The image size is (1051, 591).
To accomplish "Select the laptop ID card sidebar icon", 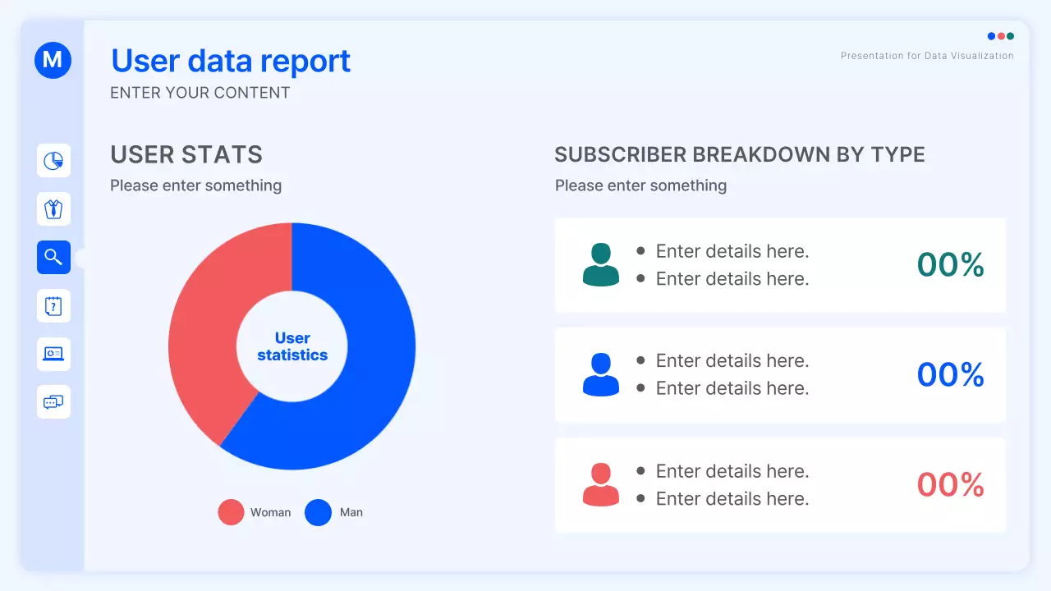I will [53, 354].
